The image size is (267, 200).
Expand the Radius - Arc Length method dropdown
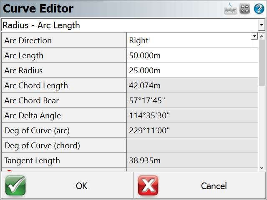click(262, 25)
